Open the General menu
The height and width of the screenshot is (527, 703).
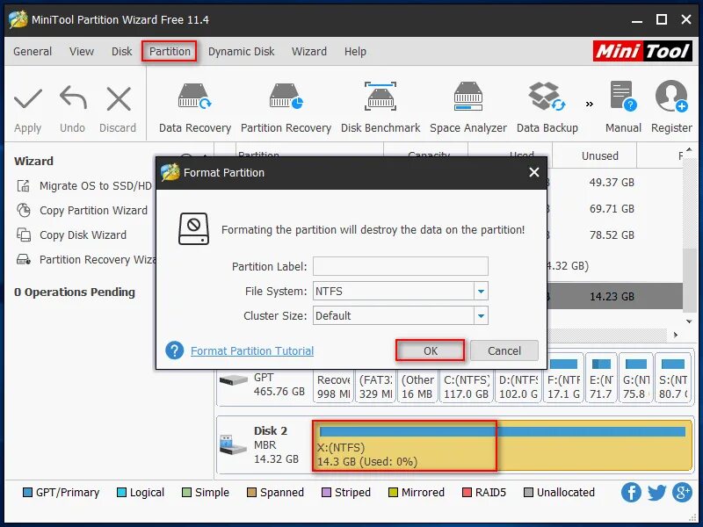tap(33, 52)
